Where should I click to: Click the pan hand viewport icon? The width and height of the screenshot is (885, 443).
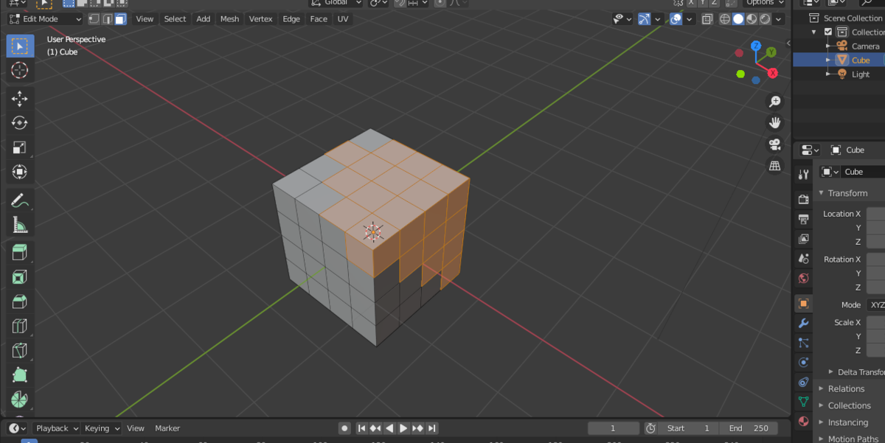[775, 122]
